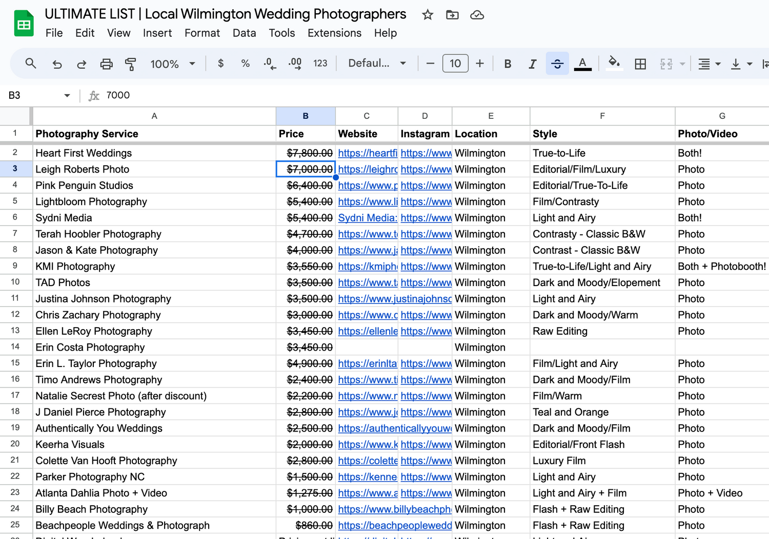This screenshot has width=769, height=539.
Task: Select row 14 header
Action: [15, 347]
